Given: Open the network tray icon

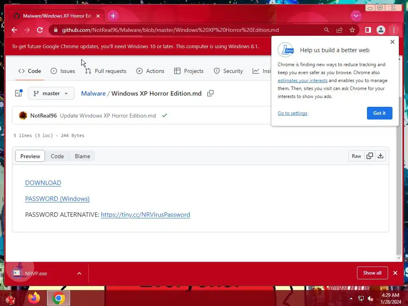Looking at the screenshot, I should coord(361,298).
